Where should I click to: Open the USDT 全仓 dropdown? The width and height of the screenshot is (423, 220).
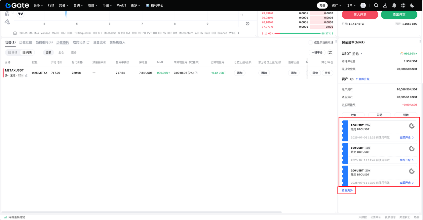(352, 54)
